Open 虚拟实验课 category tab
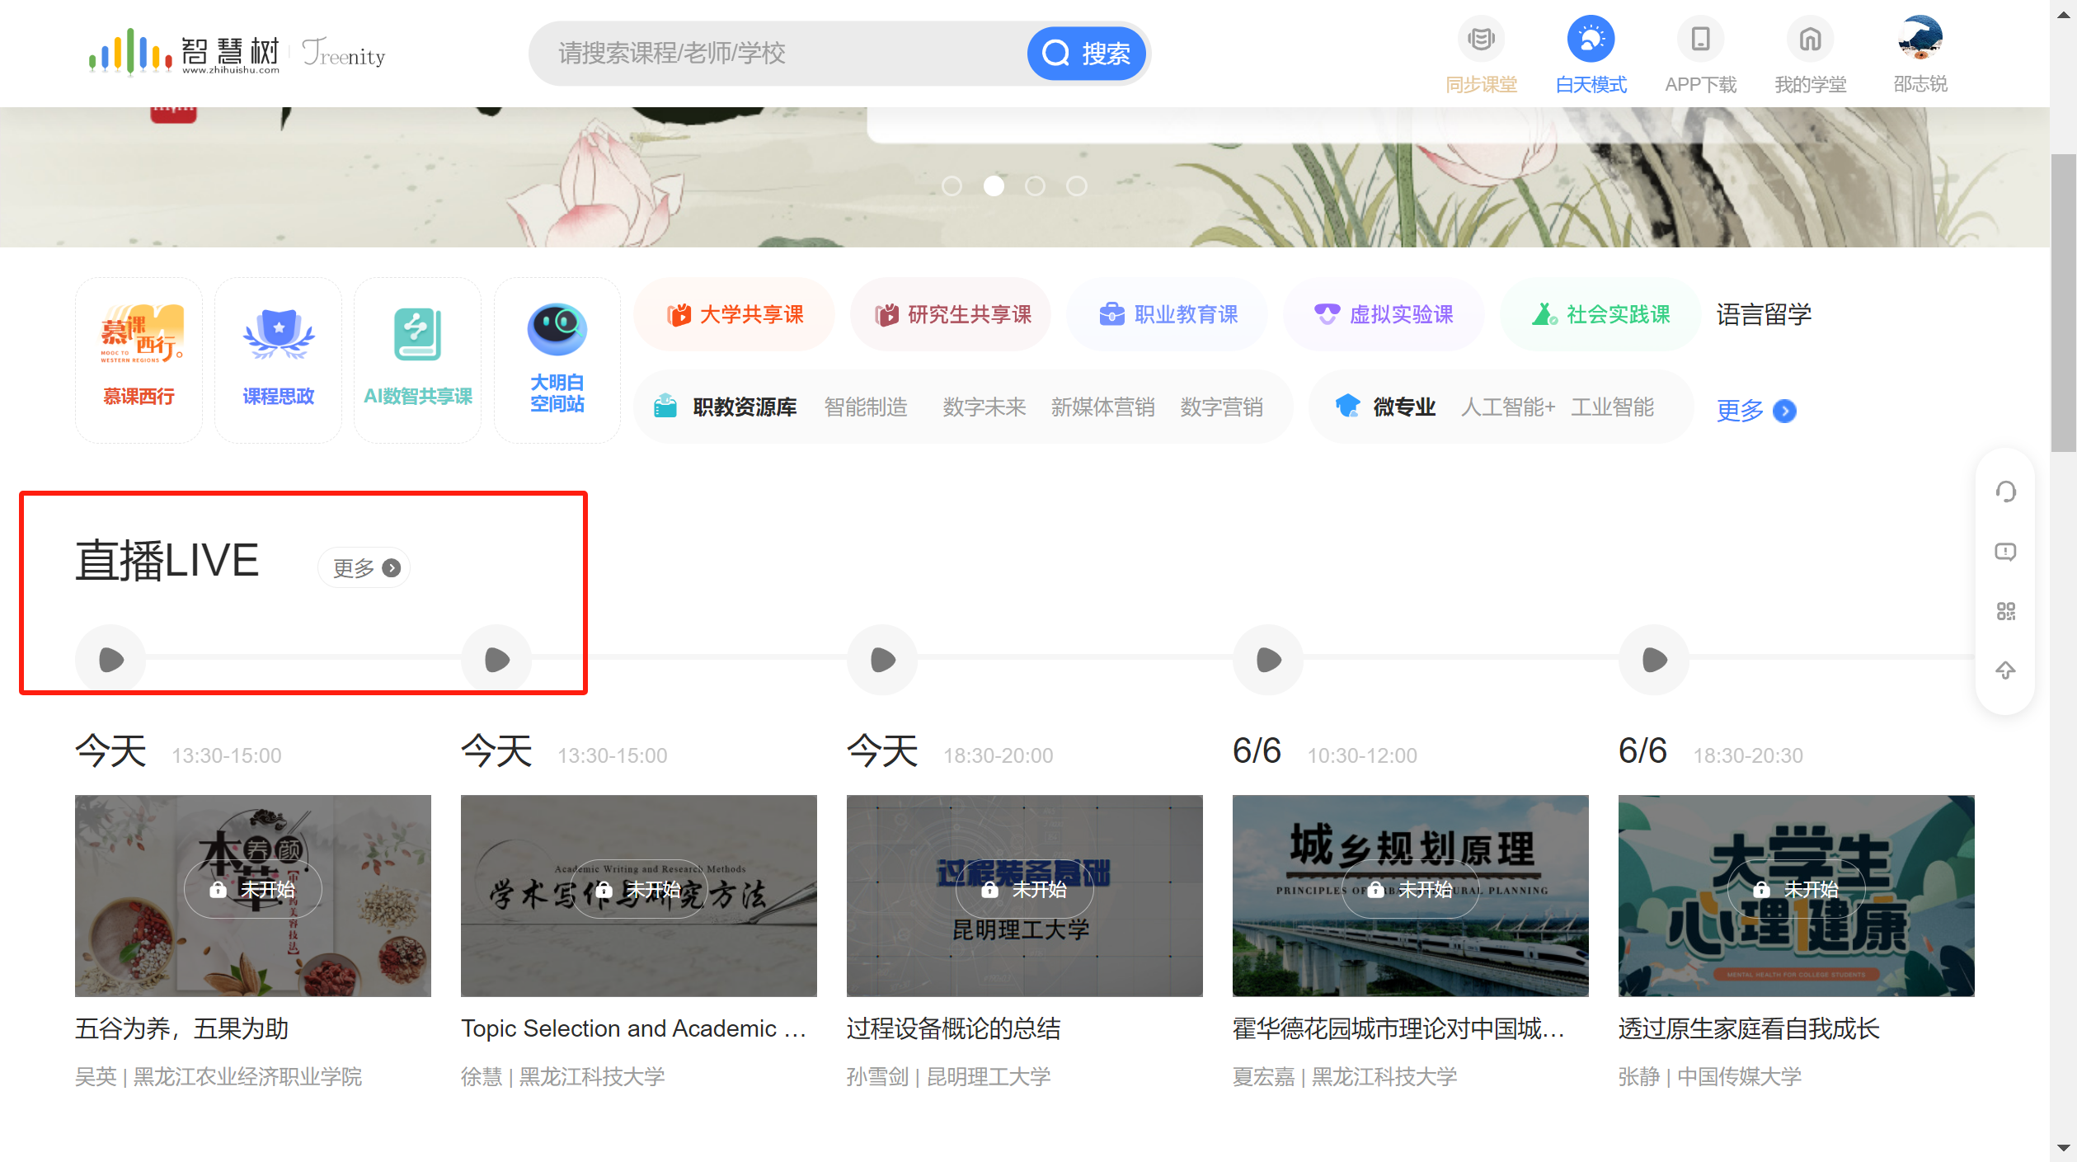 (1383, 314)
